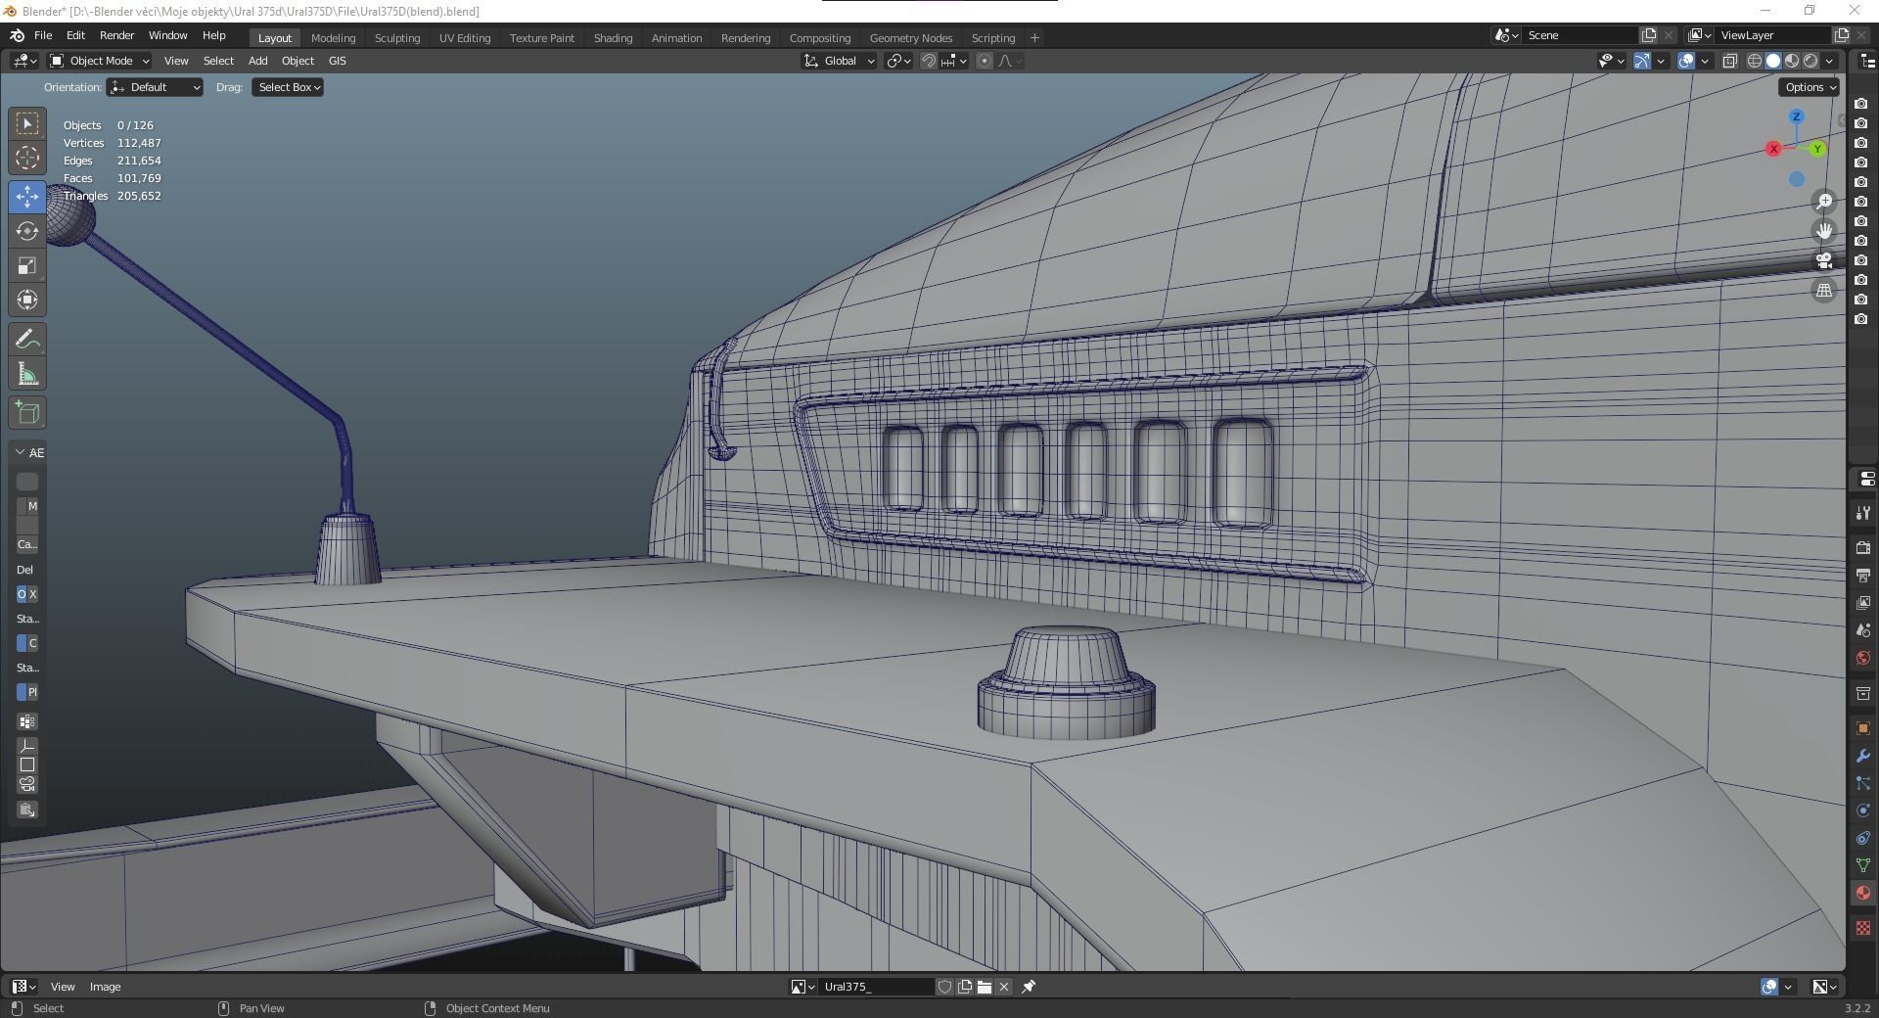Click the X axis gizmo ball
Viewport: 1879px width, 1018px height.
click(x=1773, y=149)
